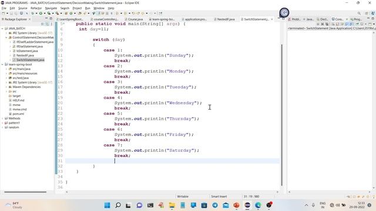Open the Run button dropdown arrow

(45, 13)
